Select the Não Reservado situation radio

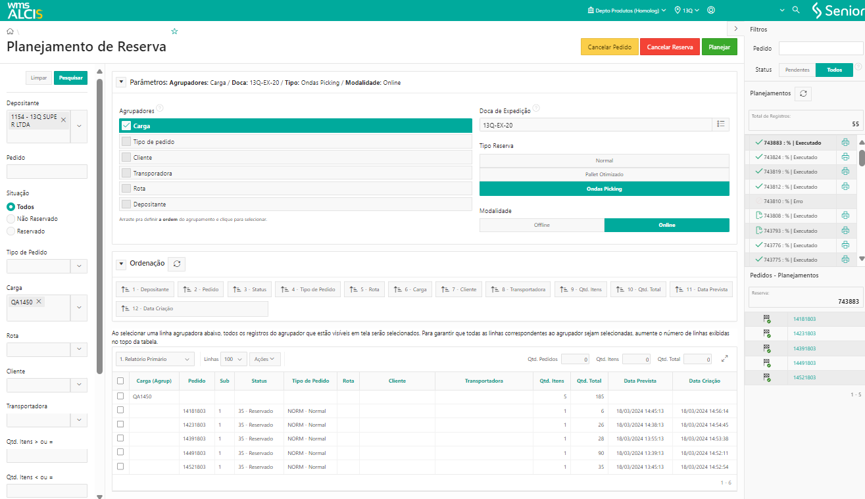11,219
